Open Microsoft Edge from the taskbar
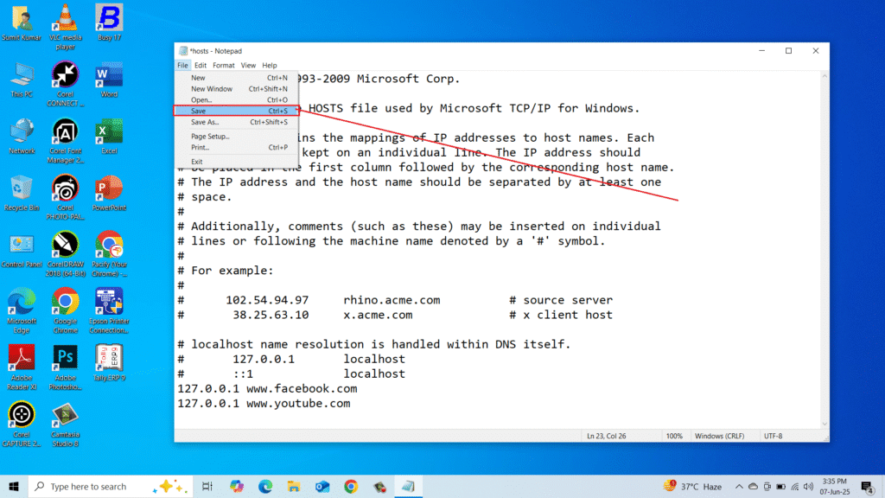885x498 pixels. 265,486
